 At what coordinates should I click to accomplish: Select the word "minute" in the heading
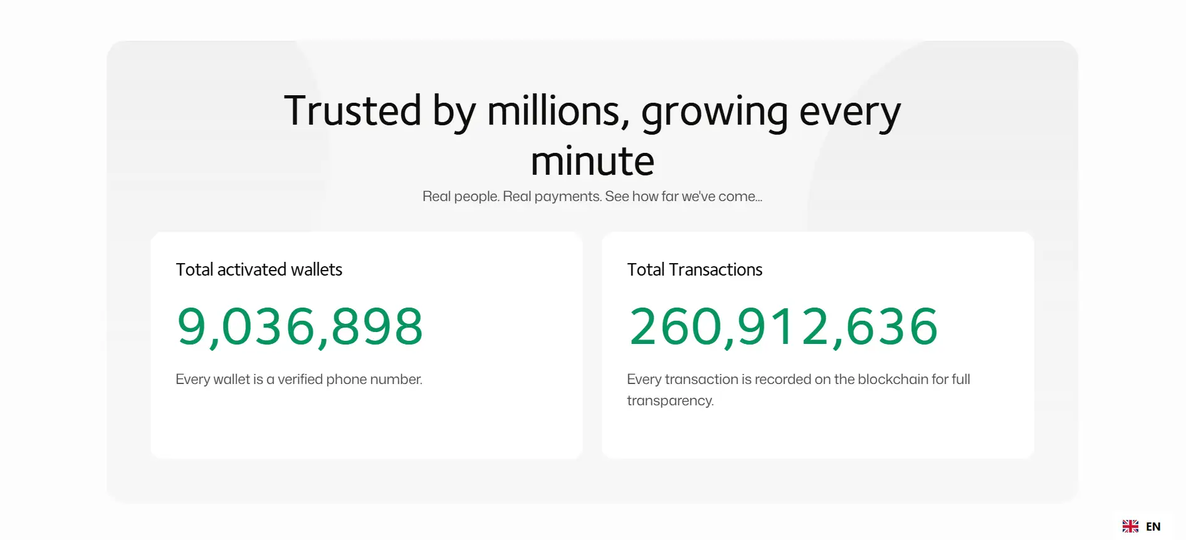click(592, 162)
